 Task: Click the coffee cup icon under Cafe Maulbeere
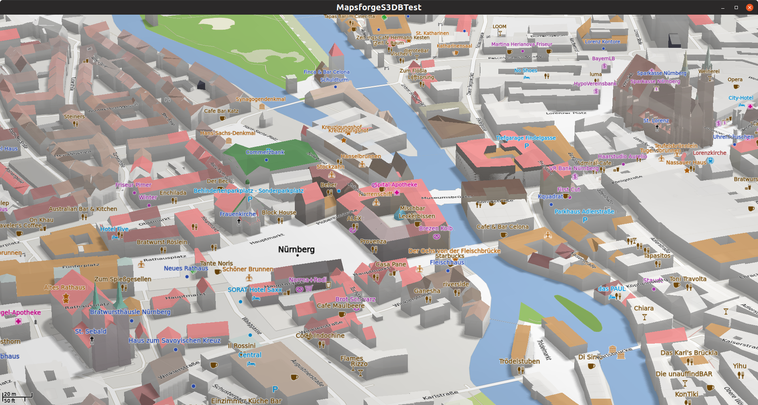point(342,314)
